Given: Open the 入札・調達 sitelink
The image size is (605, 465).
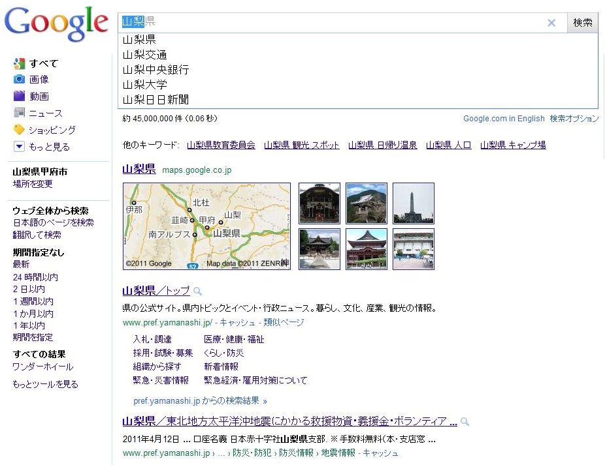Looking at the screenshot, I should (x=152, y=339).
